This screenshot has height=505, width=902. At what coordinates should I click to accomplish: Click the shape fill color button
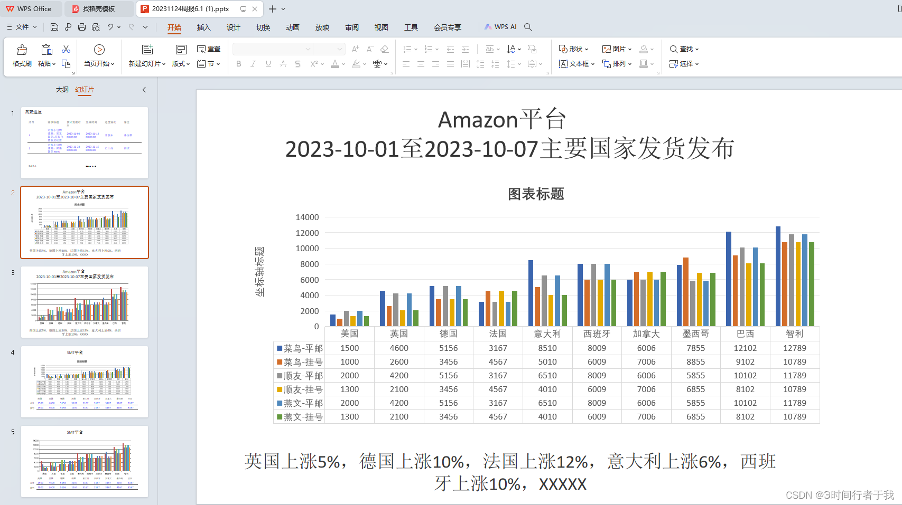coord(644,49)
